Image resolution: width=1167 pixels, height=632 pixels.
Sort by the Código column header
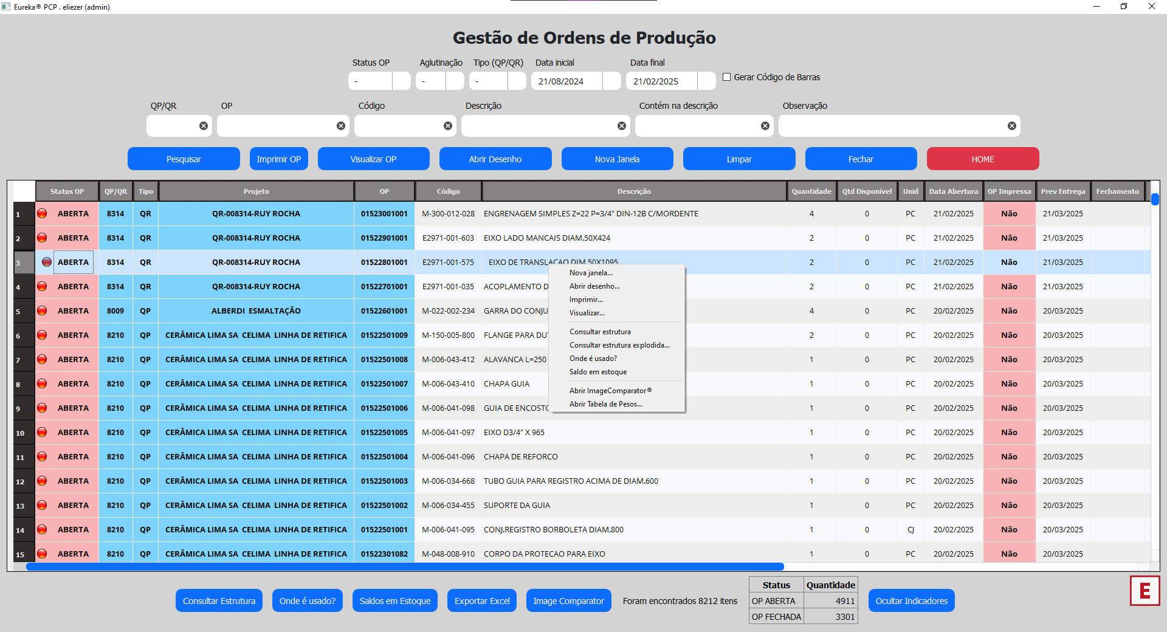(x=449, y=191)
